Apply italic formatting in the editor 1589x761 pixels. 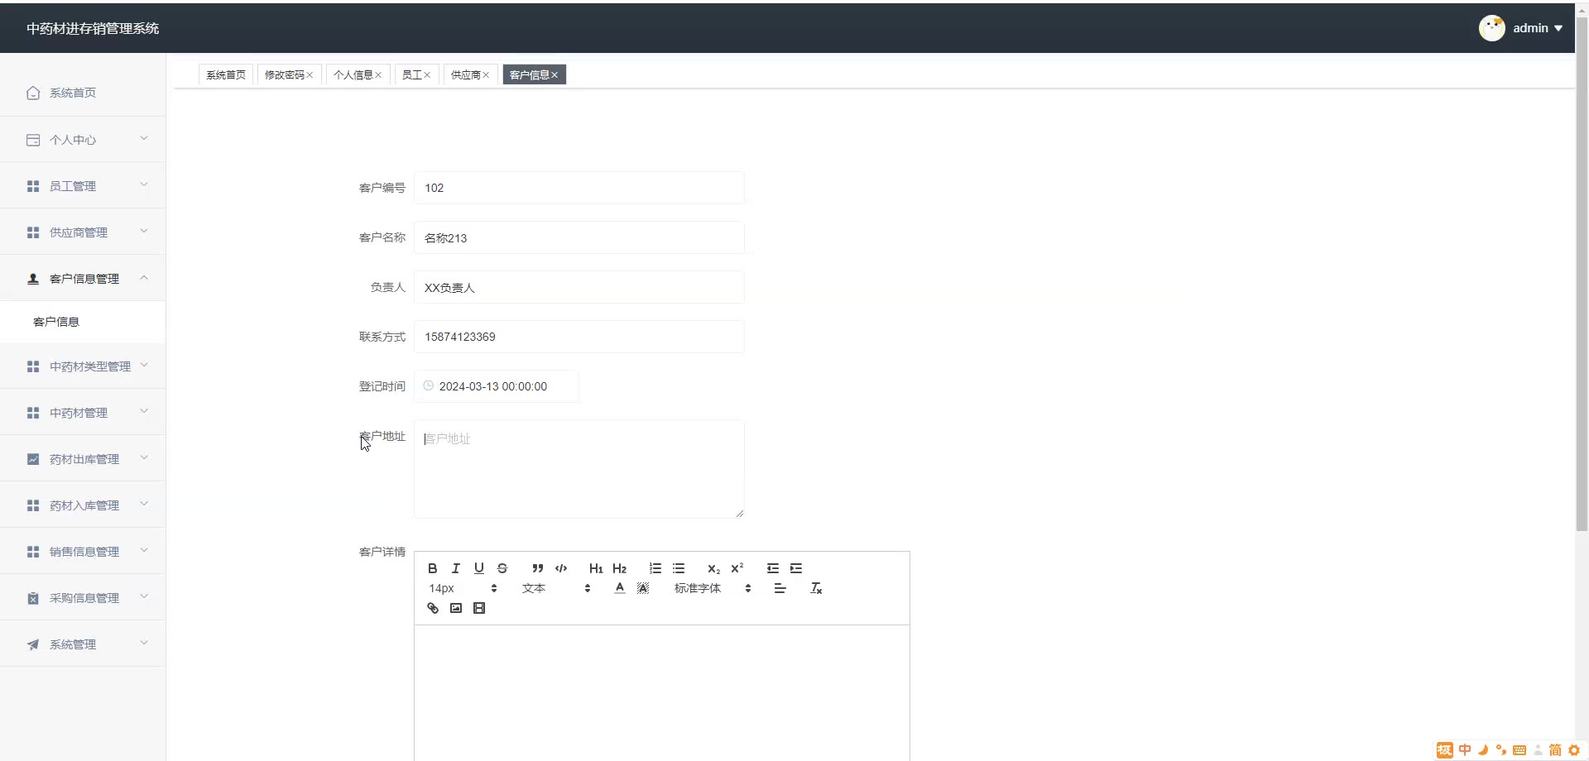pyautogui.click(x=455, y=568)
